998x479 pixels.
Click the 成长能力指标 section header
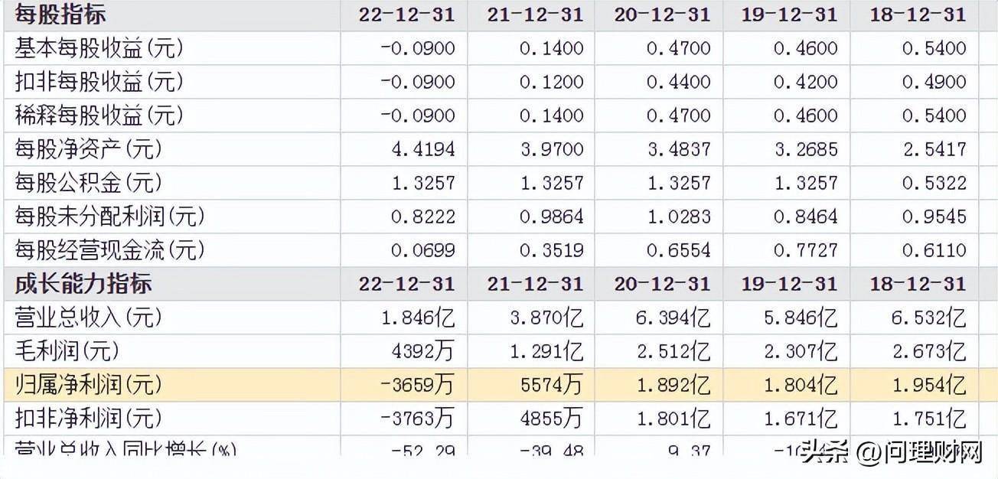(83, 284)
